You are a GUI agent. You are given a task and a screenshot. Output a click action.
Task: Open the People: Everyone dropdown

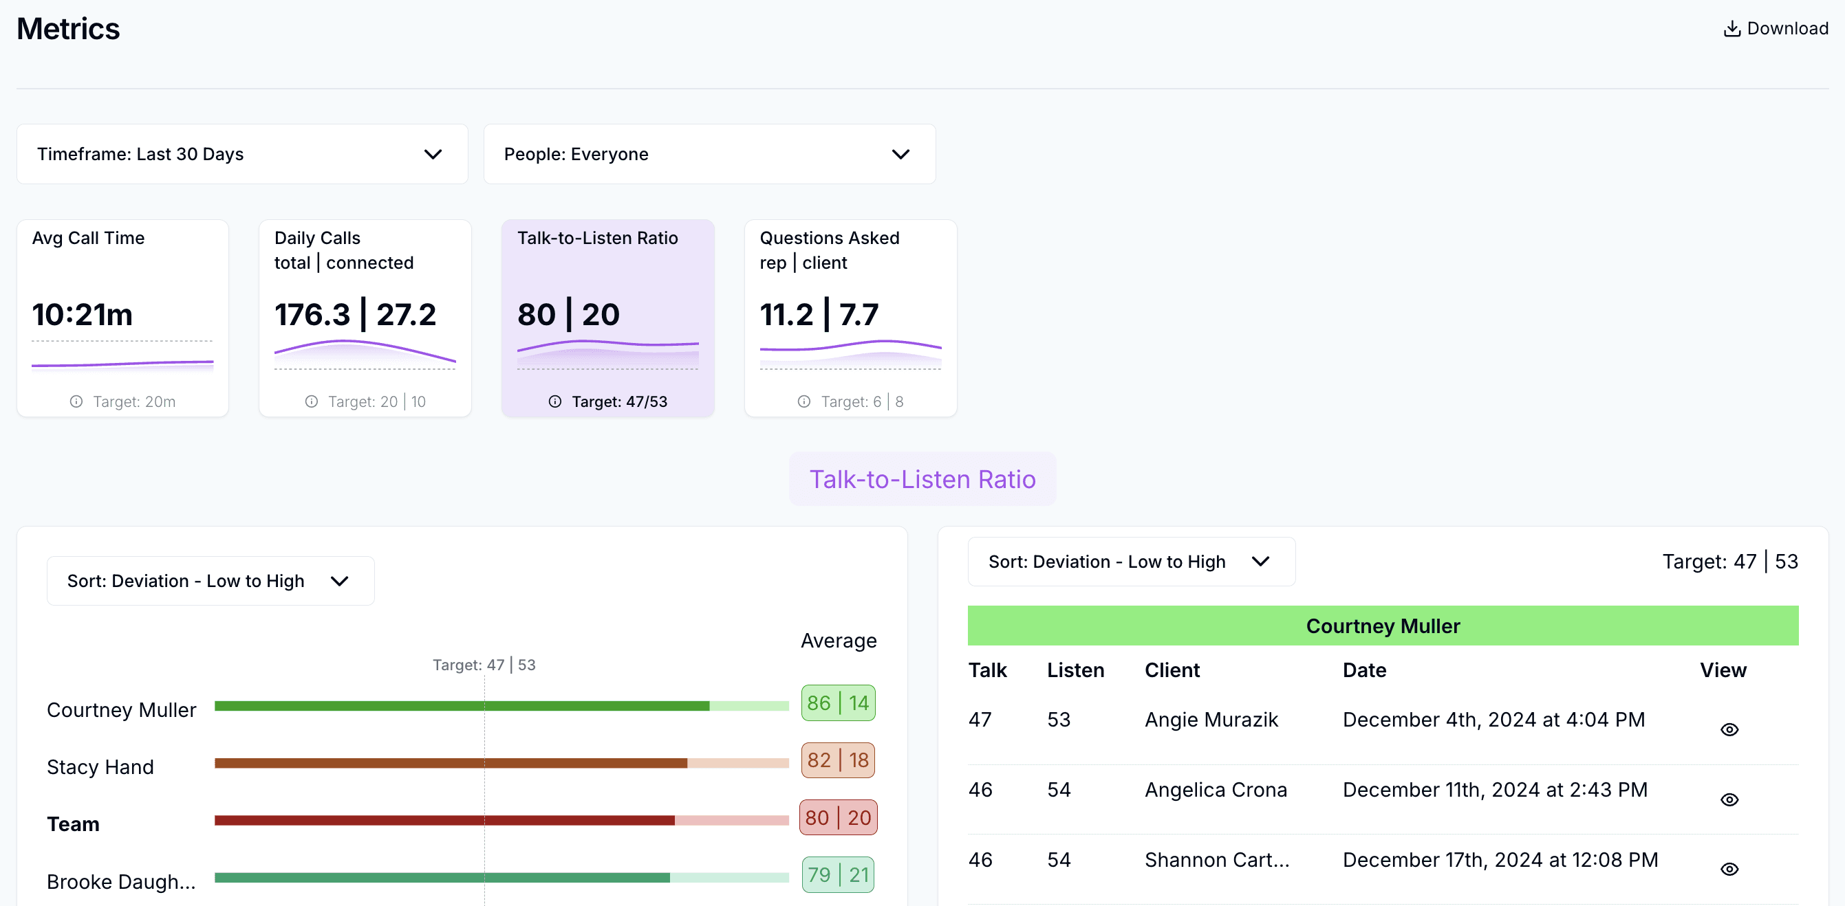click(x=709, y=154)
